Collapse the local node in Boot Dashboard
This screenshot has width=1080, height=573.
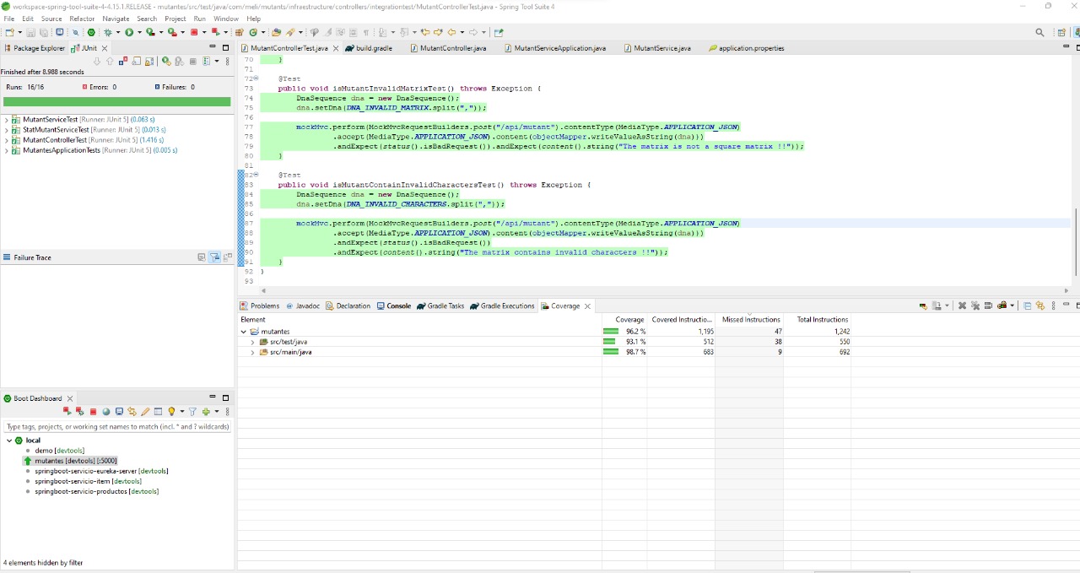9,441
